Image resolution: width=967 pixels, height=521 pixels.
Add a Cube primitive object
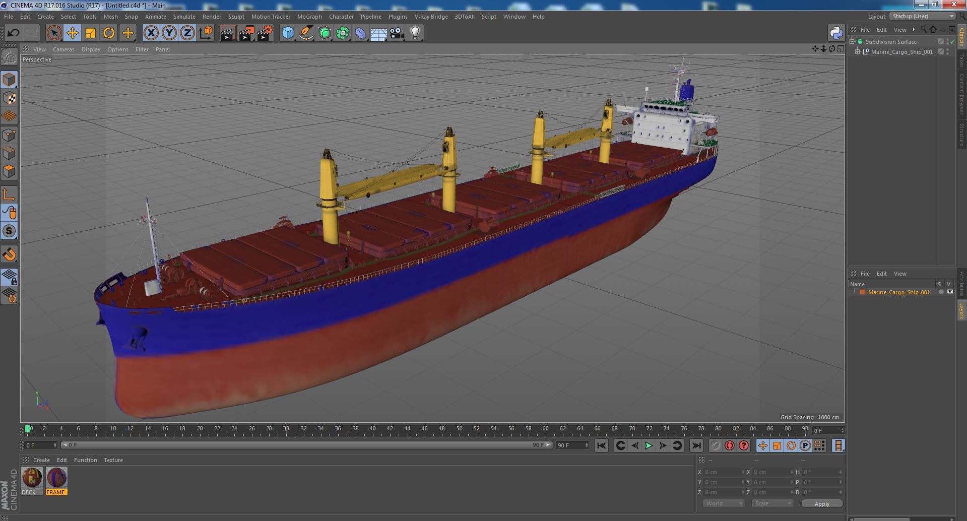288,33
